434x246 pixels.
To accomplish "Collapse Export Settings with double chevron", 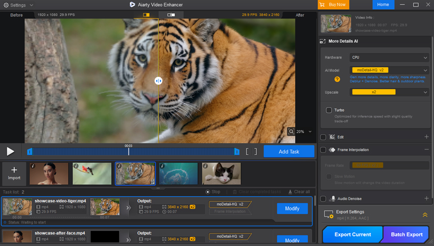I will [425, 215].
